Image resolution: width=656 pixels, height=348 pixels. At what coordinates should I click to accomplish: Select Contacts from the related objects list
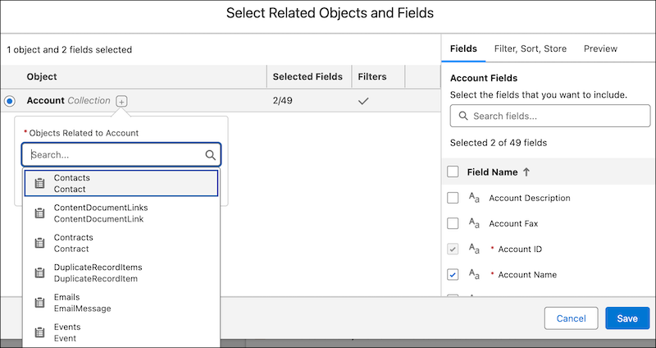121,183
